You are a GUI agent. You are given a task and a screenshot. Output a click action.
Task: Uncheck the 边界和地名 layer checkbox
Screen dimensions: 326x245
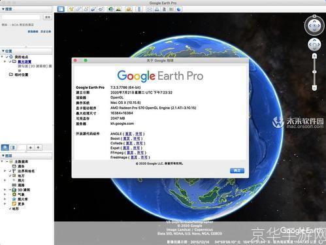tap(10, 171)
